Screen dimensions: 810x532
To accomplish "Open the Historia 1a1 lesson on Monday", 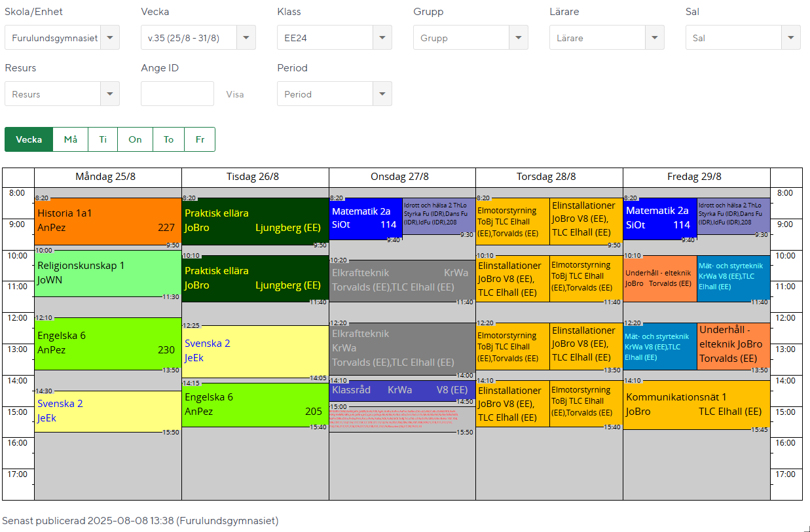I will [107, 221].
